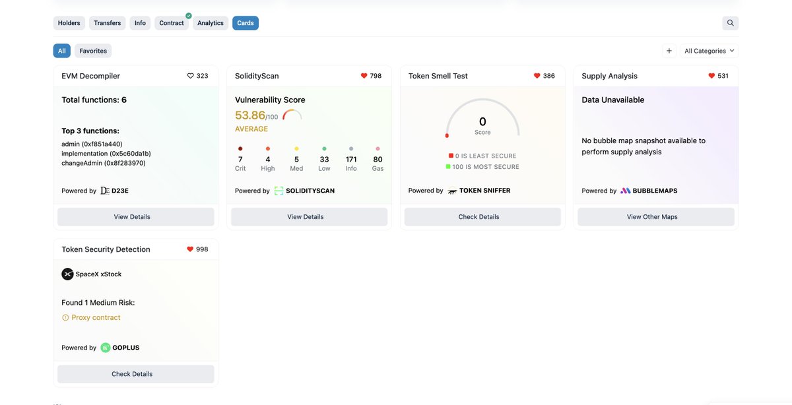Image resolution: width=792 pixels, height=405 pixels.
Task: Click the yellow Med severity dot
Action: [296, 149]
